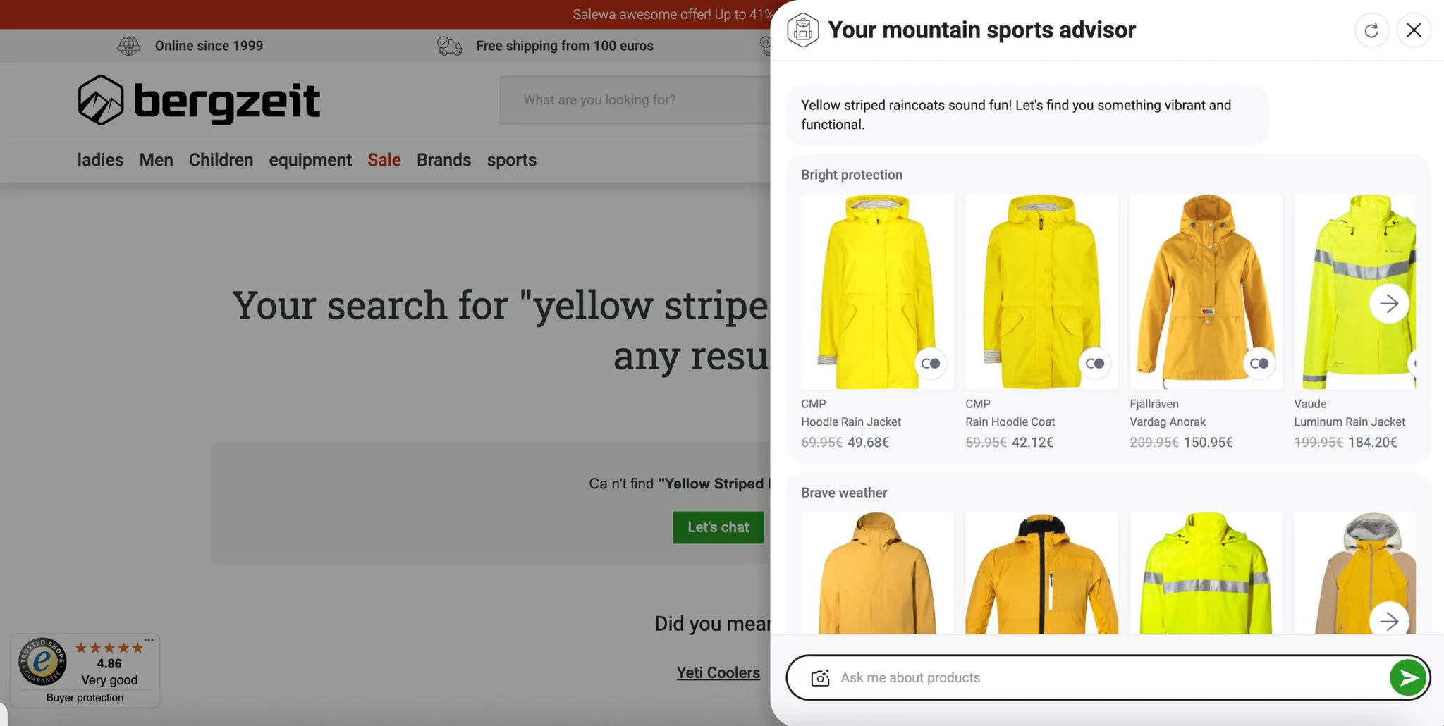
Task: Click the Bright protection heading
Action: point(852,175)
